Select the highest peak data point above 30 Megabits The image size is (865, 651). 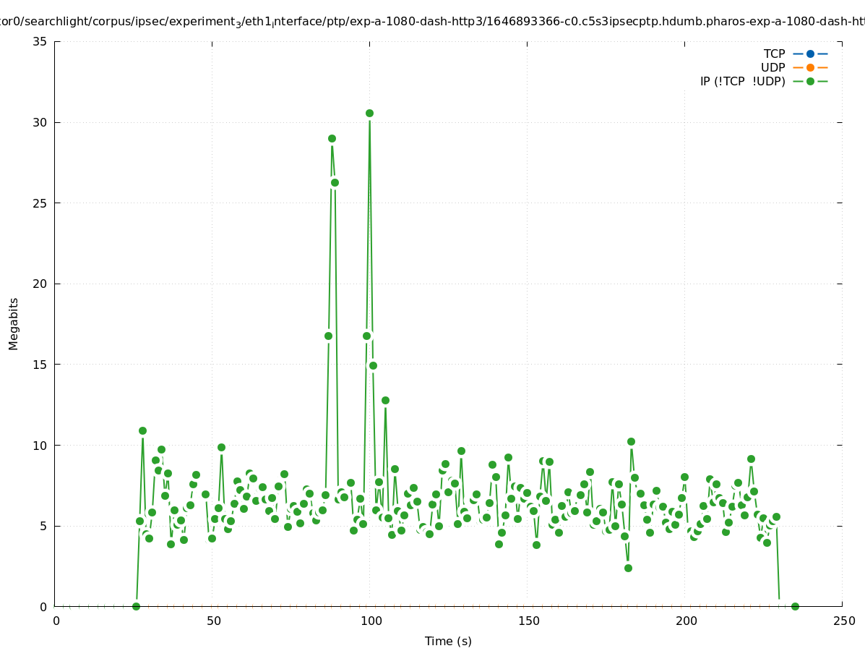369,113
